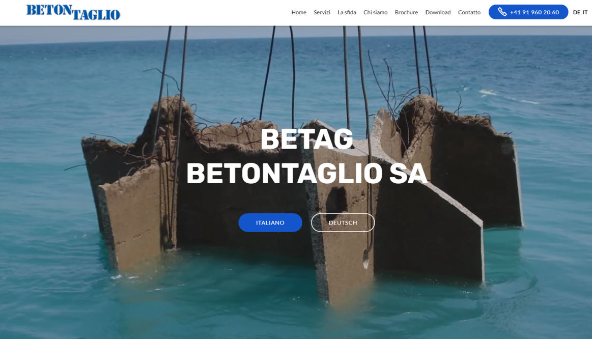The image size is (592, 339).
Task: Open the Chi siamo section
Action: click(375, 12)
